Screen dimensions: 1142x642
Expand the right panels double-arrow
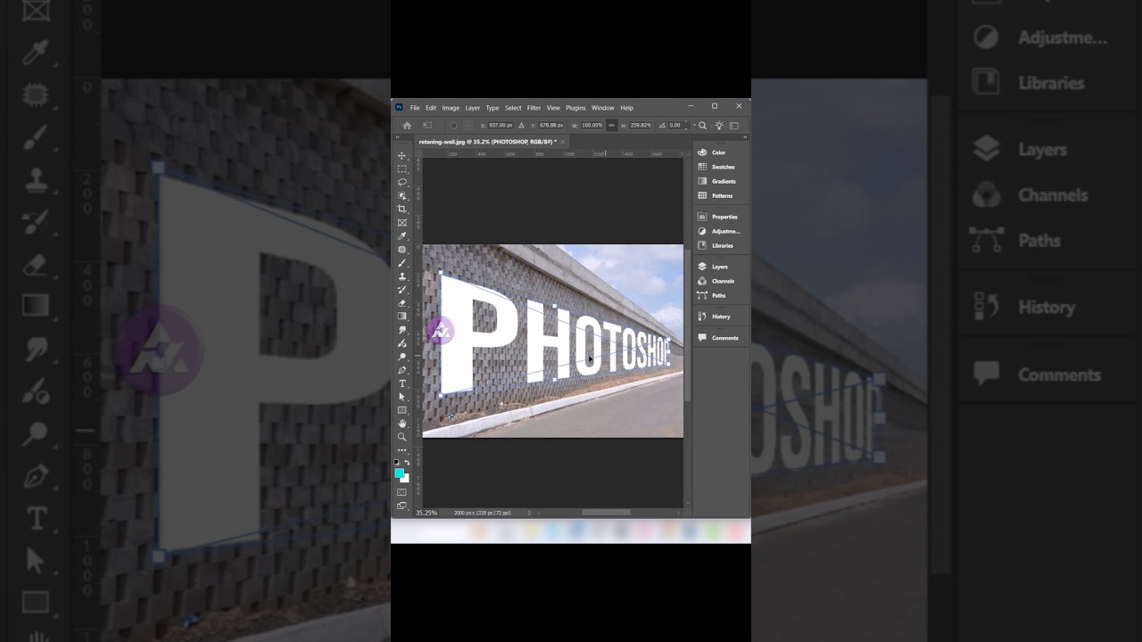click(744, 137)
